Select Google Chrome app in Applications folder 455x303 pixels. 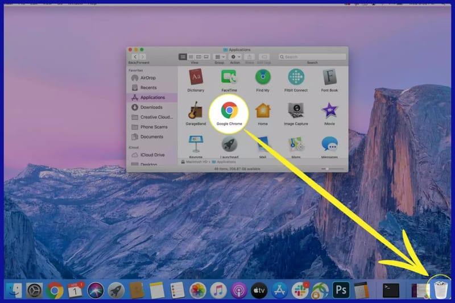[229, 110]
